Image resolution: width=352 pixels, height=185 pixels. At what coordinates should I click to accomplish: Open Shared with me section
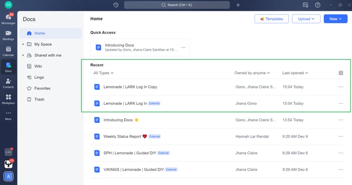coord(48,55)
